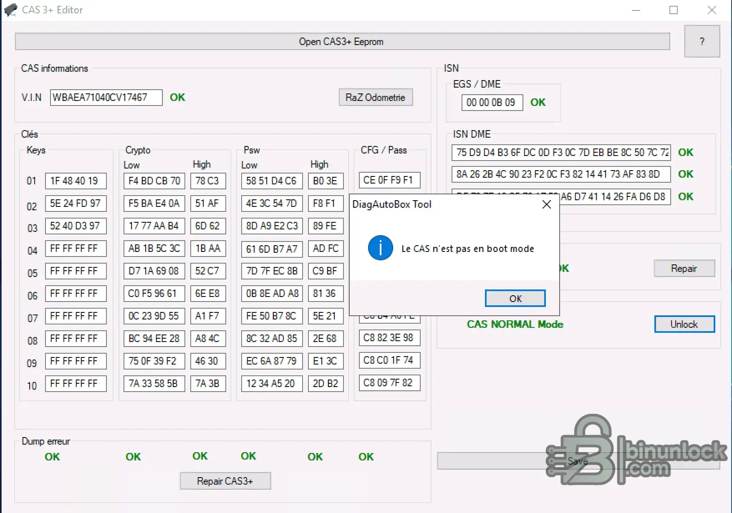This screenshot has height=513, width=732.
Task: Click Crypto Low field 7A 33 58 5B
Action: pos(154,384)
